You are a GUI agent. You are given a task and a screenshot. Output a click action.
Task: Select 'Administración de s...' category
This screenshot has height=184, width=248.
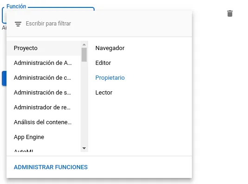tap(44, 93)
